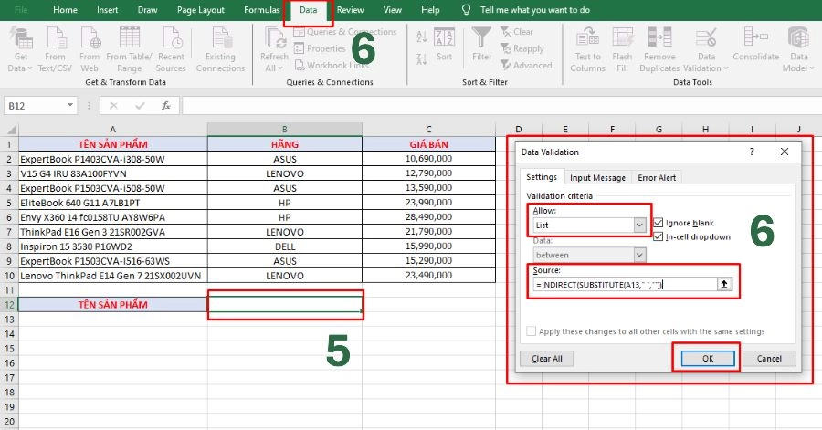Collapse the Source range selector
The image size is (822, 430).
click(724, 284)
